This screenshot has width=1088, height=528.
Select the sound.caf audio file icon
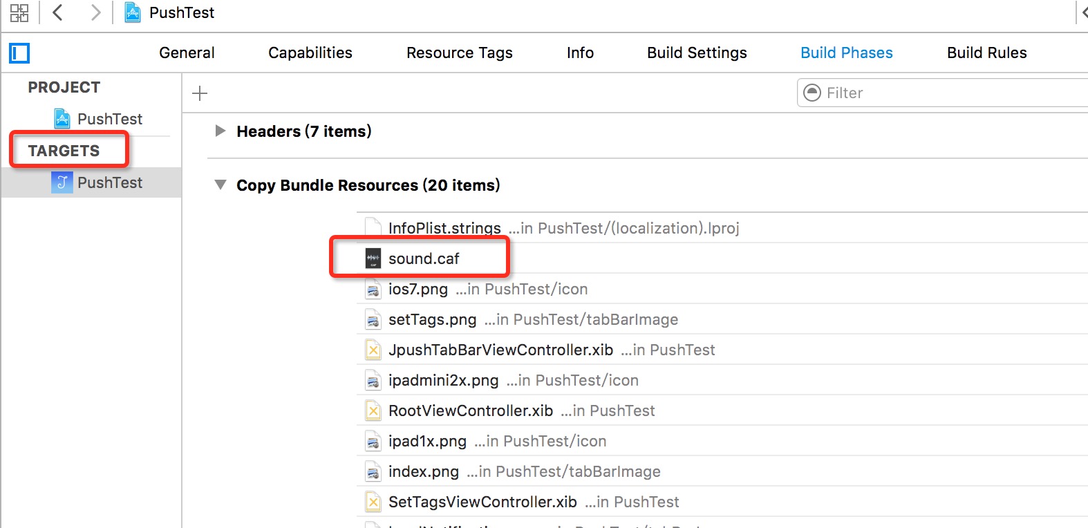point(373,258)
